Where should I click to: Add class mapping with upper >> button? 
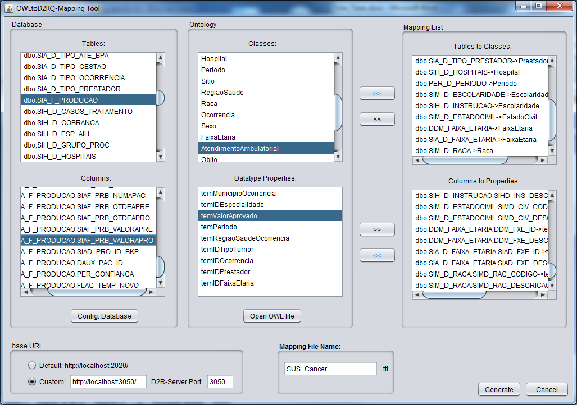(x=376, y=93)
